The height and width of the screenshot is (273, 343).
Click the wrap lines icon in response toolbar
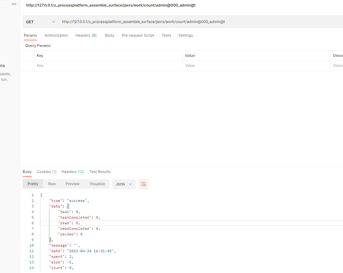(x=143, y=184)
